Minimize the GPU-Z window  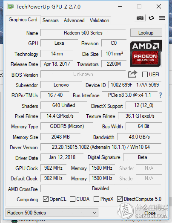120,6
